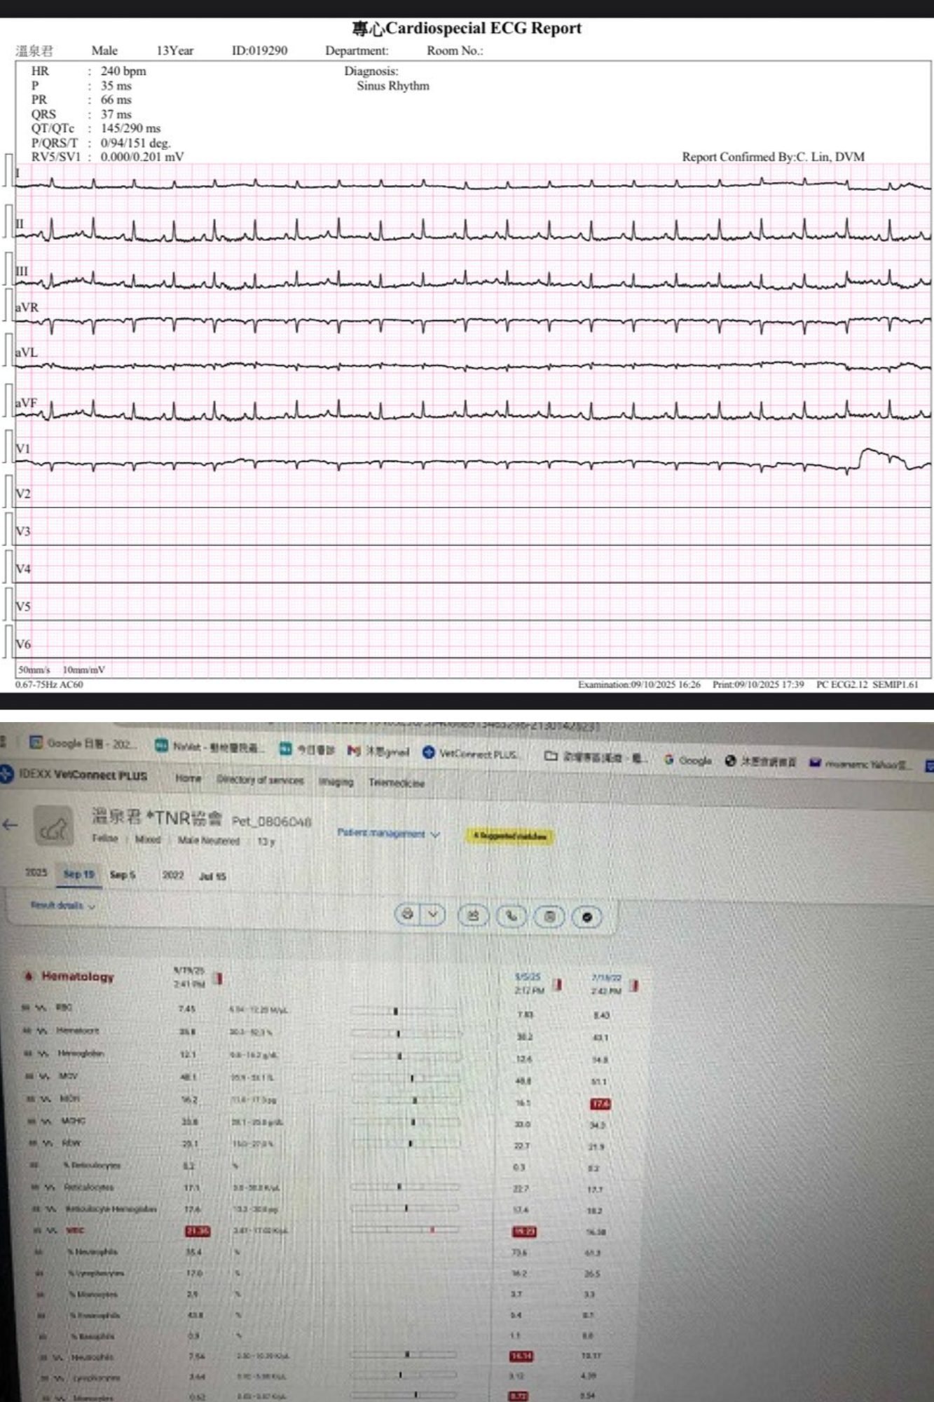Click the back arrow next to the patient avatar
Viewport: 934px width, 1402px height.
(x=11, y=825)
